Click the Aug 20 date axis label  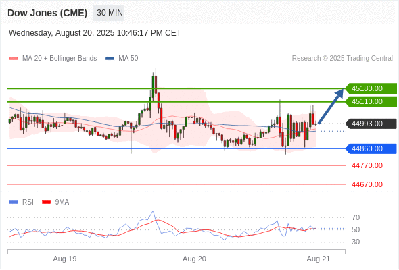pyautogui.click(x=194, y=259)
